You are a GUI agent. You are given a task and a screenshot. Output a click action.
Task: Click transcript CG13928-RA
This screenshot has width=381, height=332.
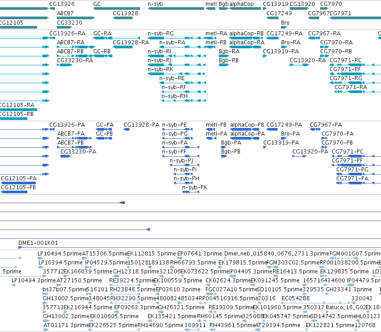pos(131,42)
